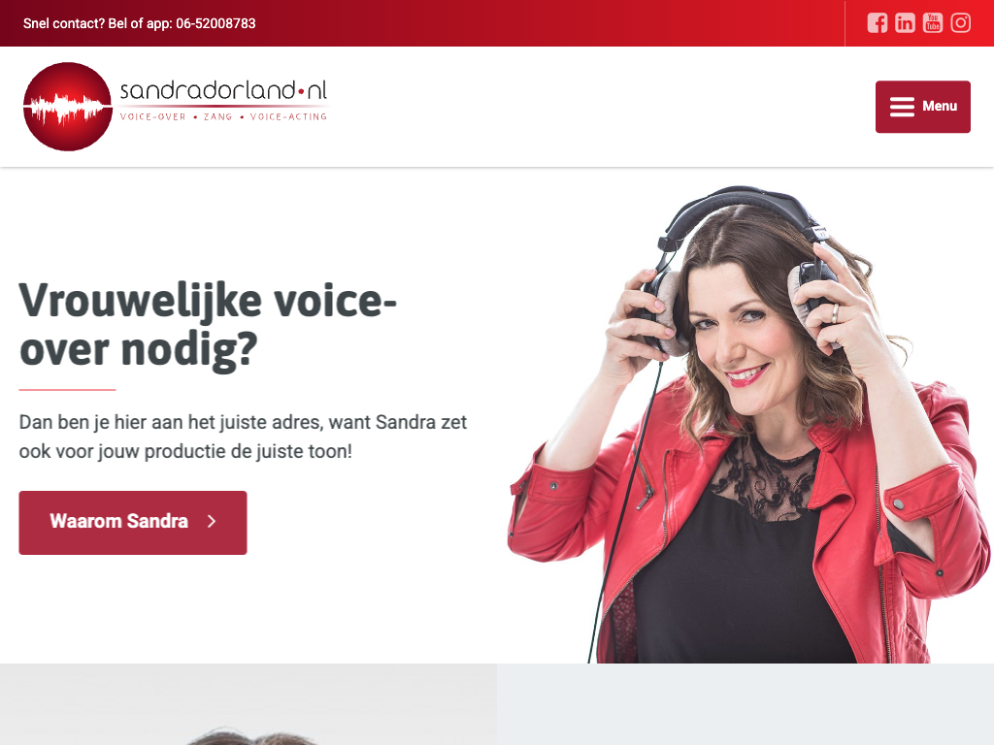
Task: Call the phone number 06-52008783
Action: tap(215, 23)
